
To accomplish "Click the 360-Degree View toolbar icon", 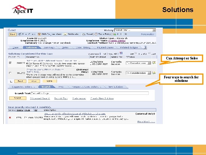I will pyautogui.click(x=39, y=34).
